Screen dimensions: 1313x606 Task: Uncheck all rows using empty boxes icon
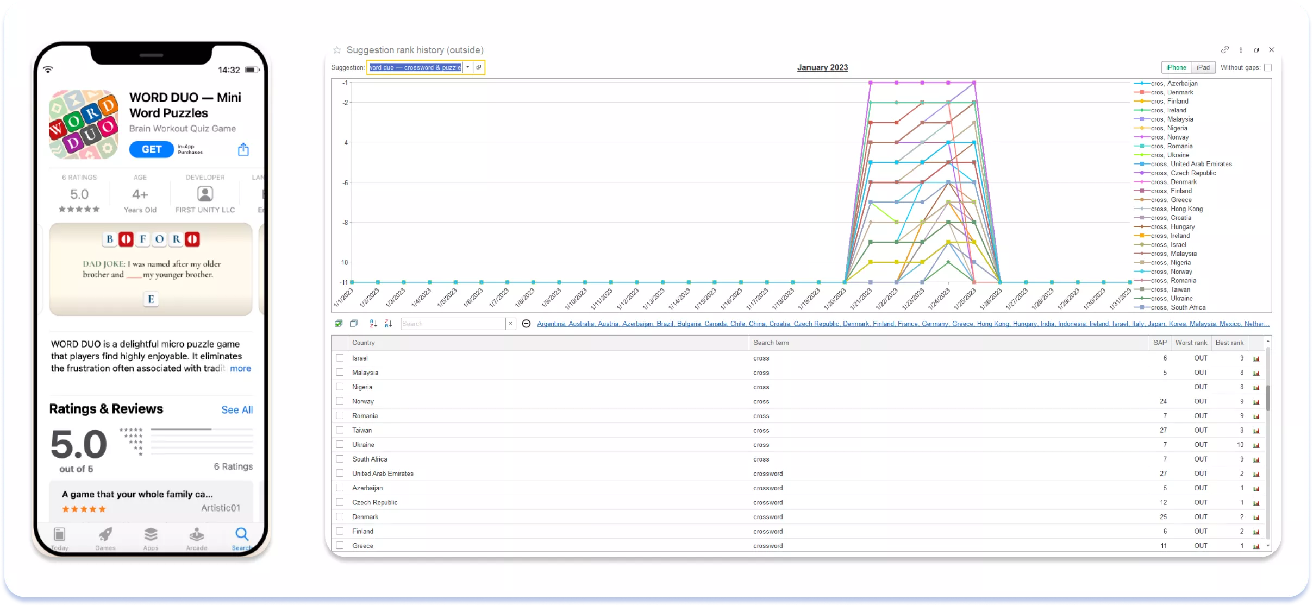point(354,324)
